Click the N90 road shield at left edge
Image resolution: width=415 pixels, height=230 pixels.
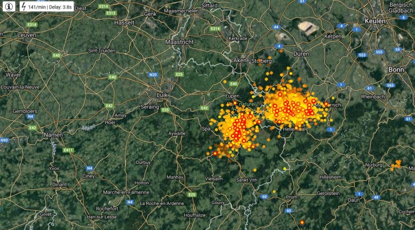pyautogui.click(x=4, y=140)
